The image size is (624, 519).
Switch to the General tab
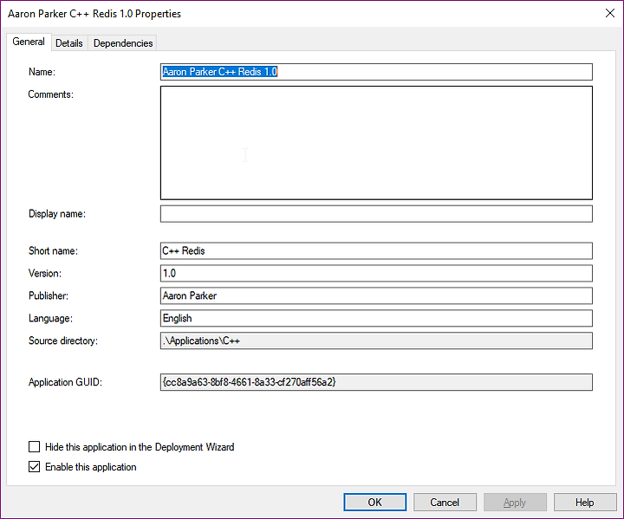pos(29,42)
